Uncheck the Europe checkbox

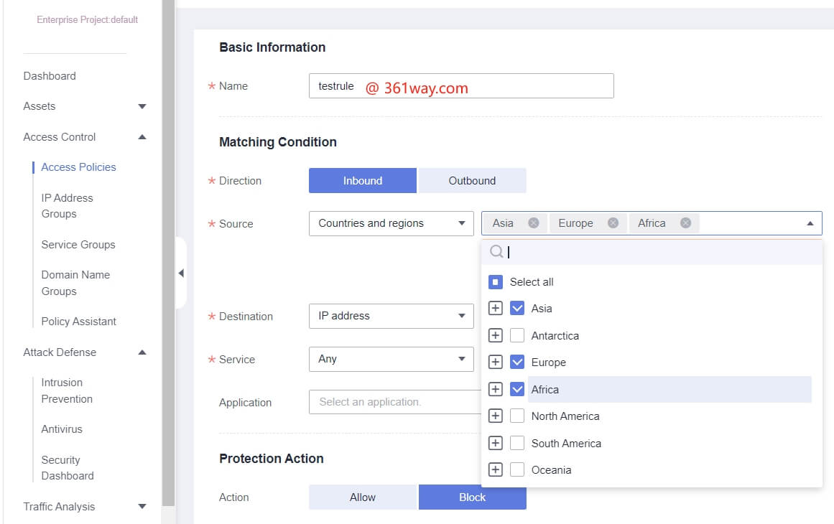coord(517,362)
